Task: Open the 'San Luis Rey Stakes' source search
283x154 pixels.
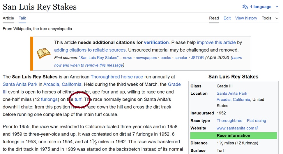Action: (99, 58)
